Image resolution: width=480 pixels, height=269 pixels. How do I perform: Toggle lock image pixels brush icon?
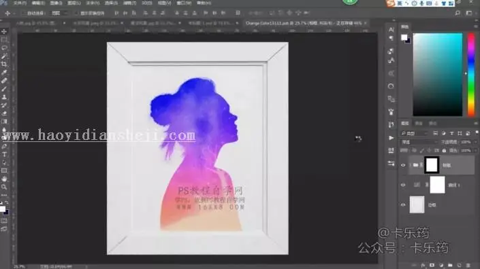coord(422,151)
